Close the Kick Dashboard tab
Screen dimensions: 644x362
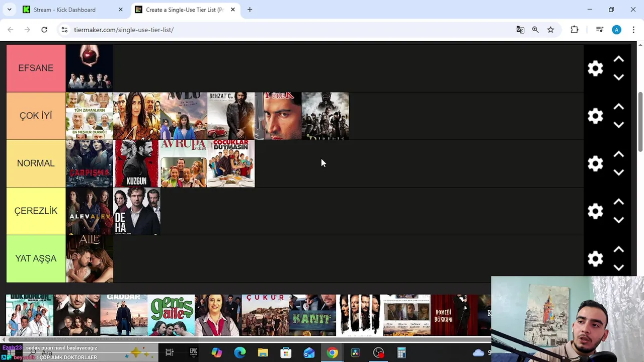pyautogui.click(x=120, y=10)
